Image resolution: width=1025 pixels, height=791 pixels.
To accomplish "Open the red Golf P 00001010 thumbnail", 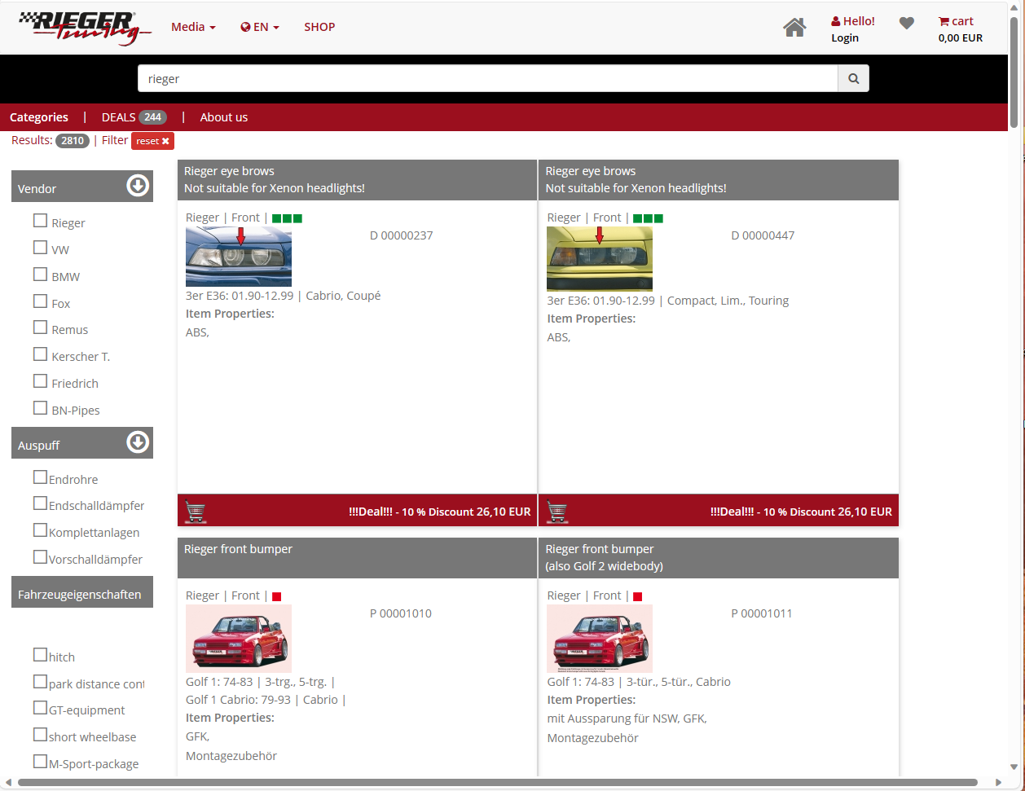I will [239, 638].
